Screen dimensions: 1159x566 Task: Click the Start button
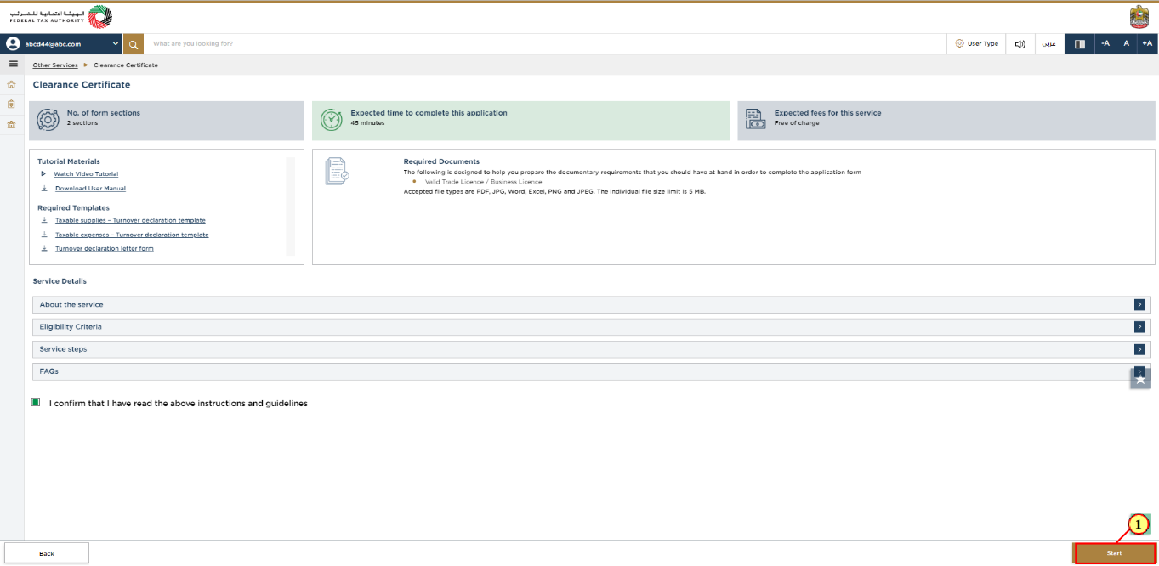(x=1114, y=553)
